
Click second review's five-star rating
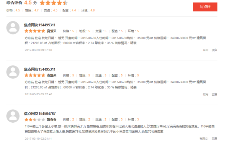(35, 75)
